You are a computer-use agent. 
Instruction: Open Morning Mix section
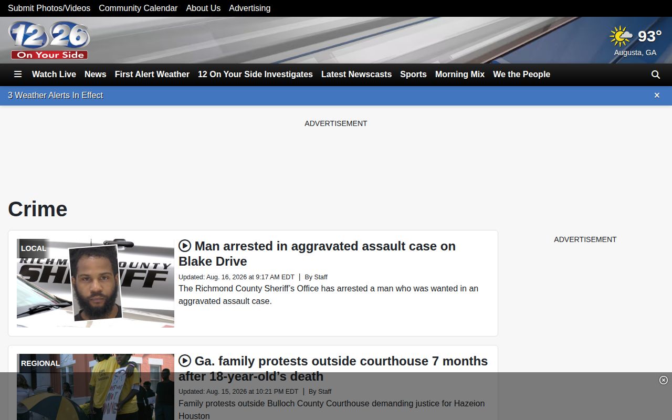coord(460,75)
